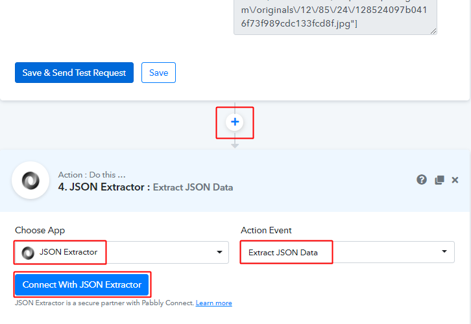471x324 pixels.
Task: Click Save & Send Test Request
Action: coord(74,73)
